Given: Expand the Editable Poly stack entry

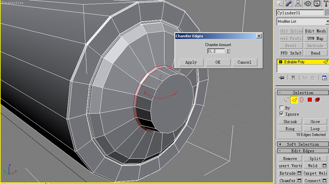Looking at the screenshot, I should point(281,62).
